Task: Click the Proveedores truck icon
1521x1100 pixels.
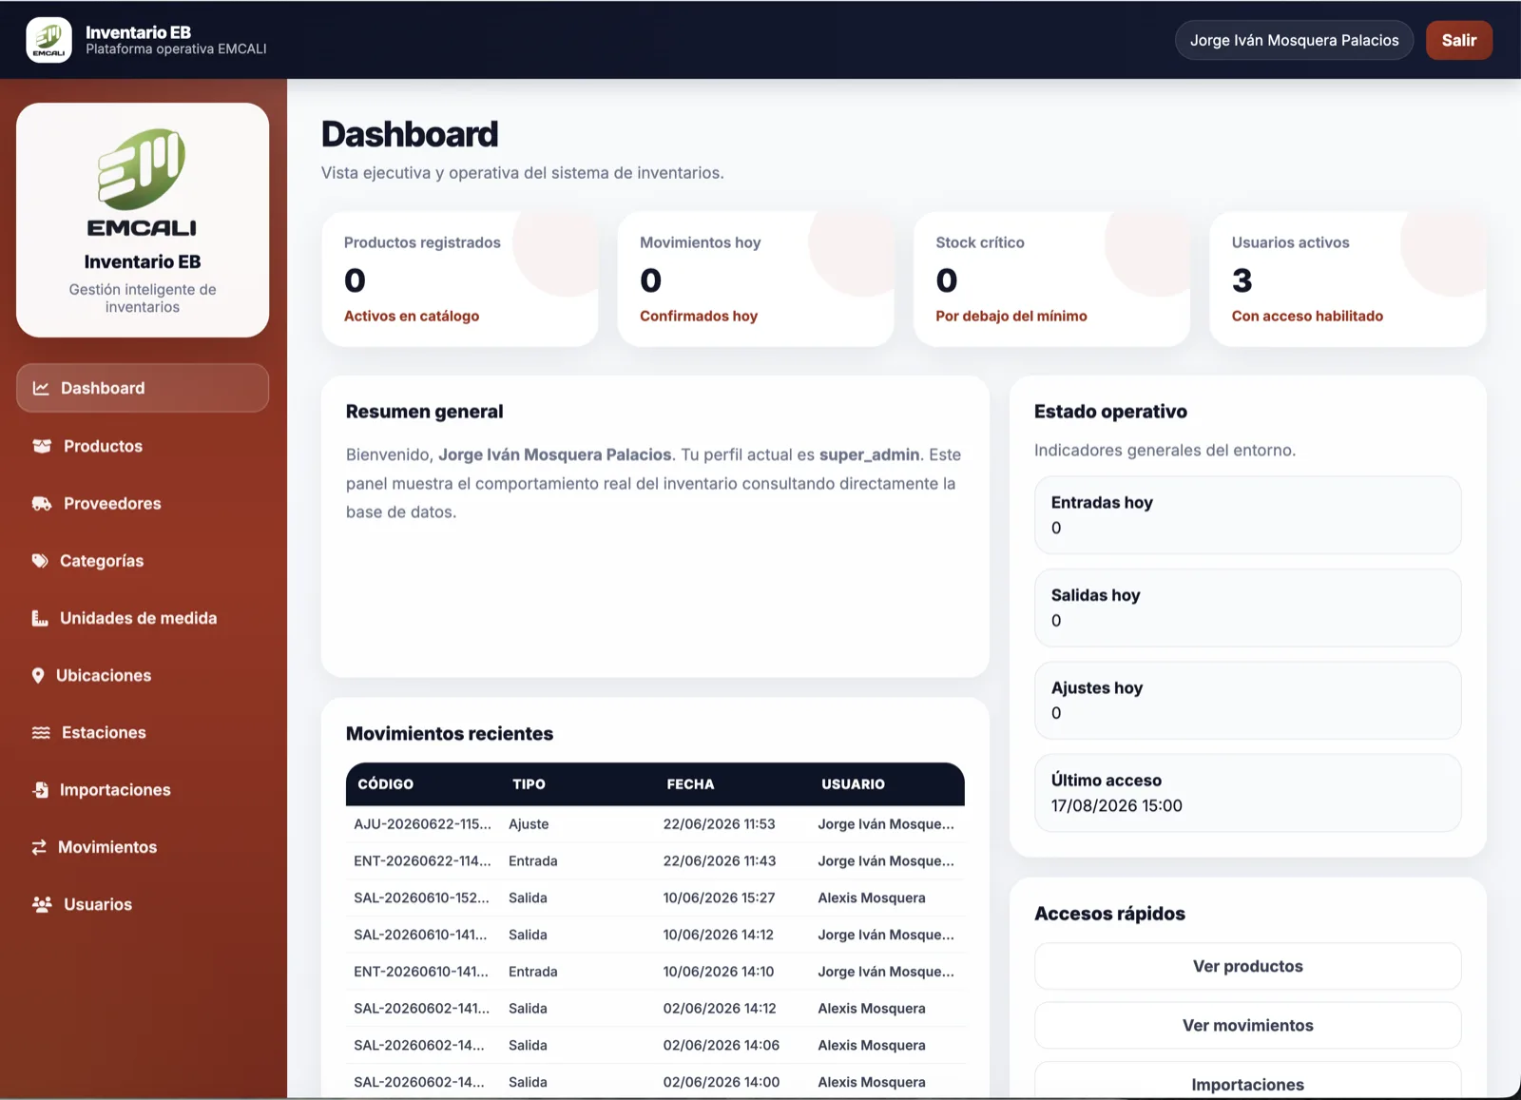Action: click(x=42, y=503)
